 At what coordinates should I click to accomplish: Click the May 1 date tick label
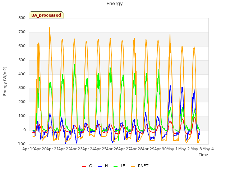172,149
